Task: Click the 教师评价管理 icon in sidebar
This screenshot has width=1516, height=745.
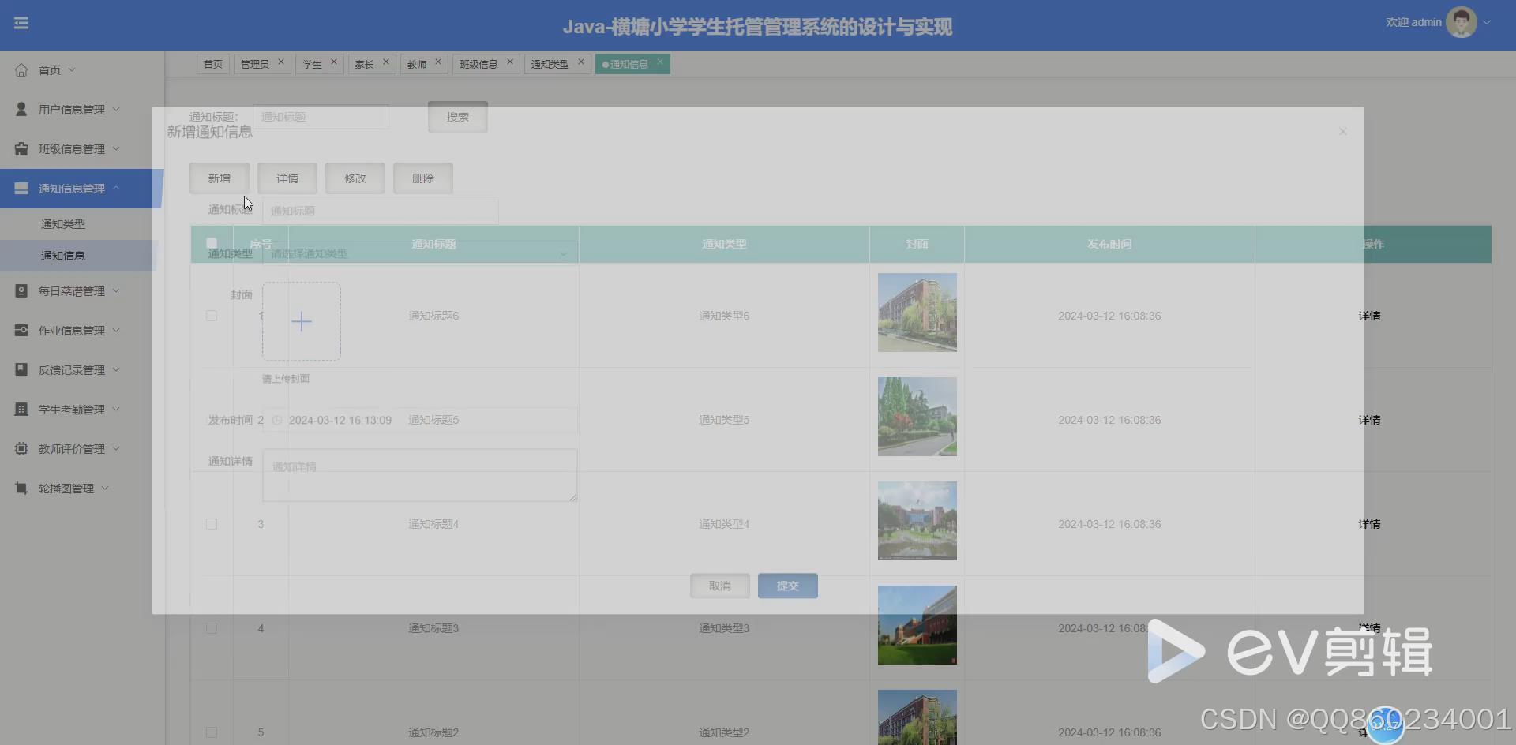Action: (x=21, y=449)
